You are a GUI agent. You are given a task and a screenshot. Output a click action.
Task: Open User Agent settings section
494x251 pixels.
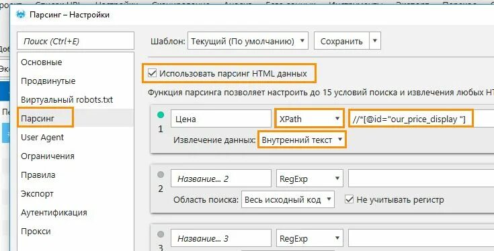(x=75, y=138)
